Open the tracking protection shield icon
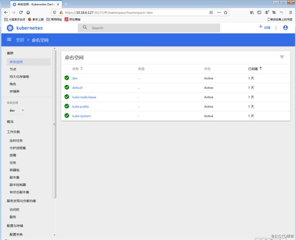296x240 pixels. click(x=55, y=12)
